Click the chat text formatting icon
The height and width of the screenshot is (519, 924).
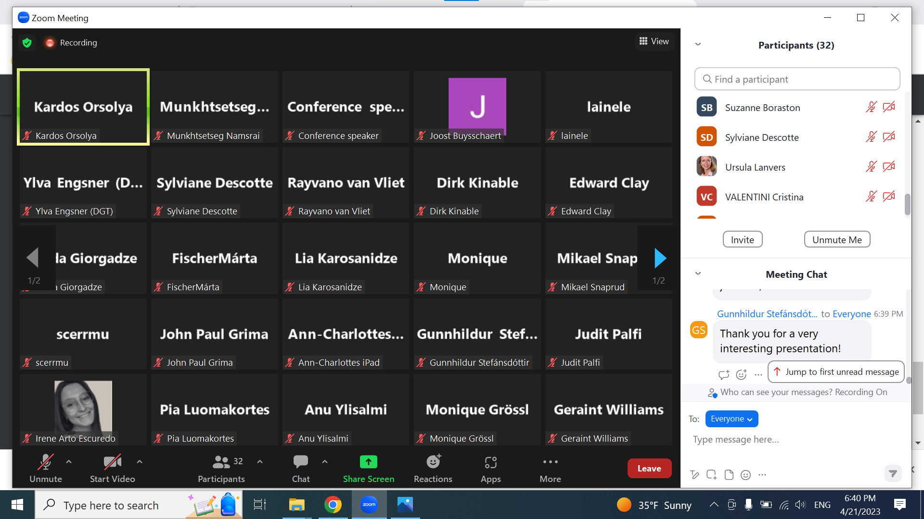point(694,475)
